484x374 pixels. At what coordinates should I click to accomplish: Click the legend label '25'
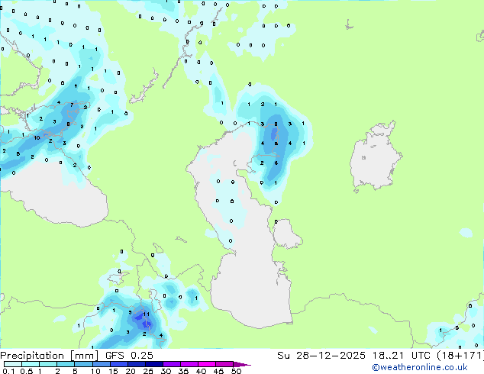click(x=148, y=371)
